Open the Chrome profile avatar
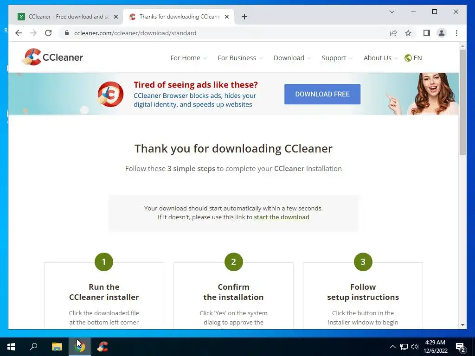475x356 pixels. point(442,33)
